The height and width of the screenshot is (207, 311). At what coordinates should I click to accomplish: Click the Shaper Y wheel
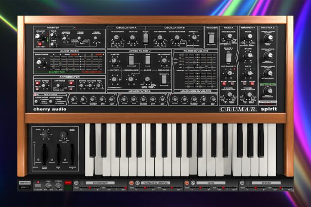point(72,154)
